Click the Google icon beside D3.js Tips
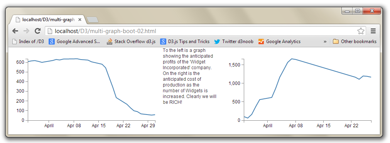The image size is (390, 143). point(163,42)
